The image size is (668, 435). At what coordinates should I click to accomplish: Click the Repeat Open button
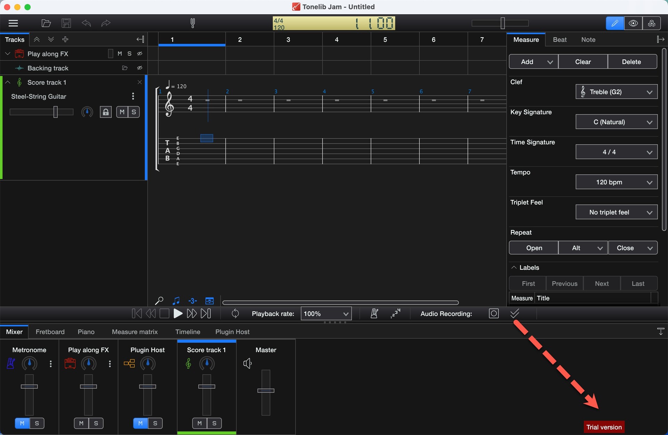pos(534,248)
